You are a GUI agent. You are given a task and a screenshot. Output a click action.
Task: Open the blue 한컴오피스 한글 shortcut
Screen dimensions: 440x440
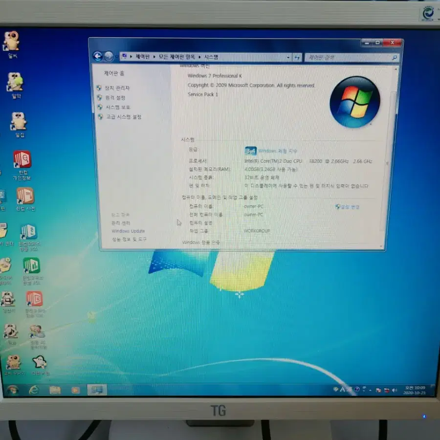click(x=29, y=237)
